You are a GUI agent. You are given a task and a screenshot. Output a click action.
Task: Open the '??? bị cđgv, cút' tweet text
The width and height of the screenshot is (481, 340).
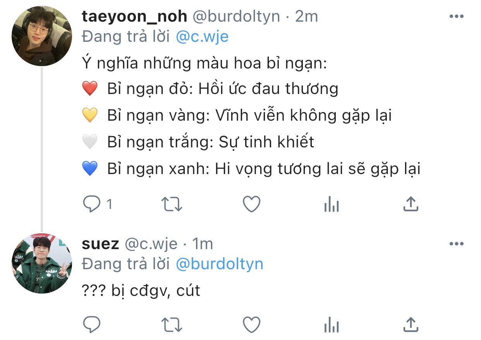tap(141, 290)
